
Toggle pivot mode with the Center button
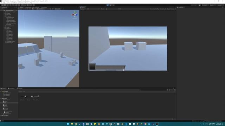click(x=24, y=5)
